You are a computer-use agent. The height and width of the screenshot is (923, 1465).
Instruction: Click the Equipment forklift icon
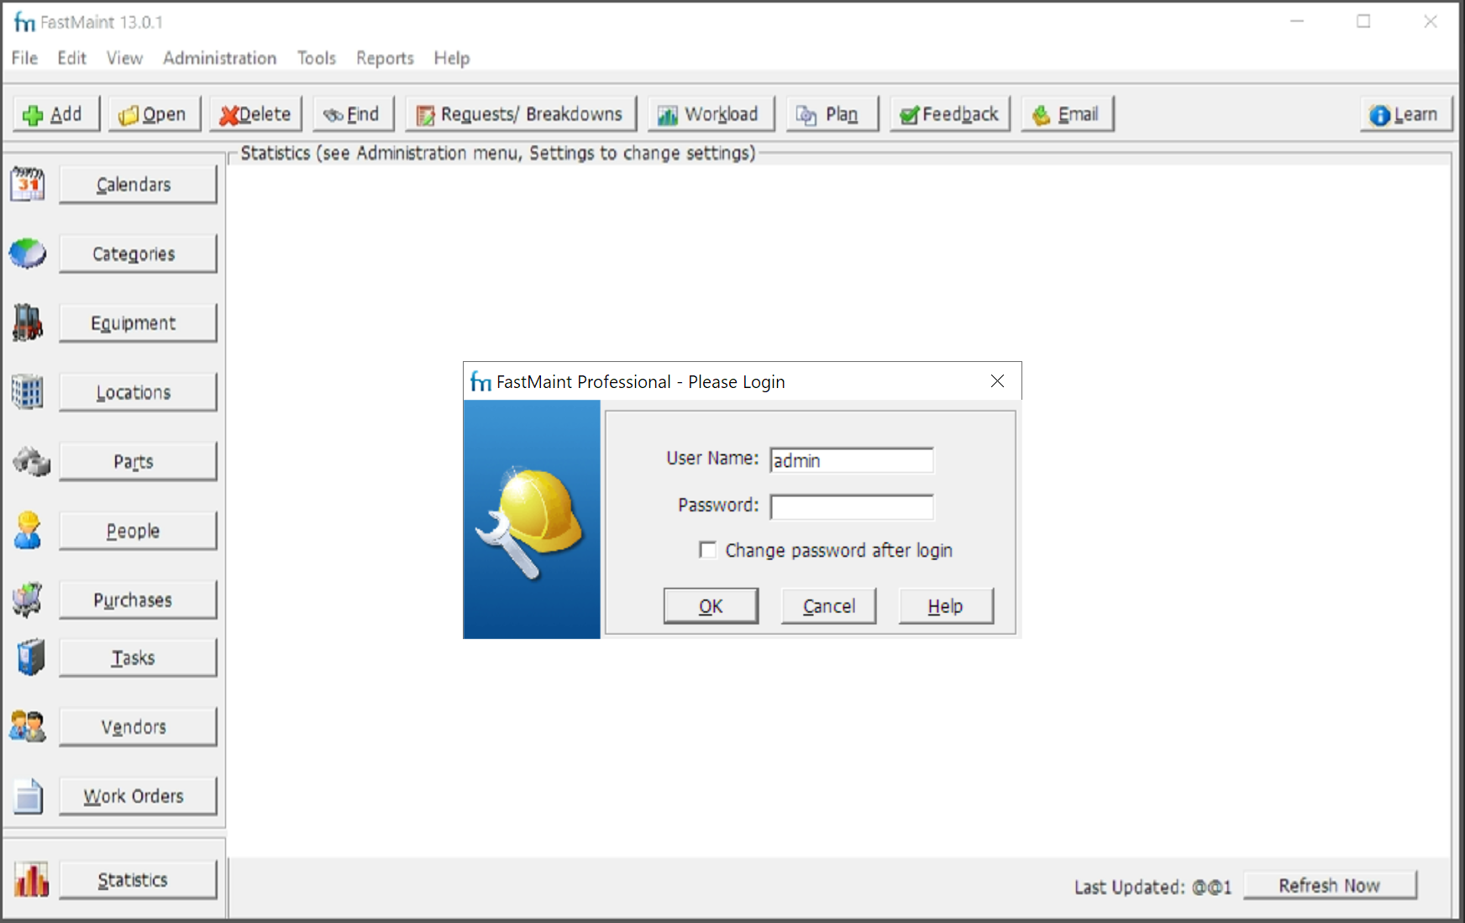[x=28, y=323]
